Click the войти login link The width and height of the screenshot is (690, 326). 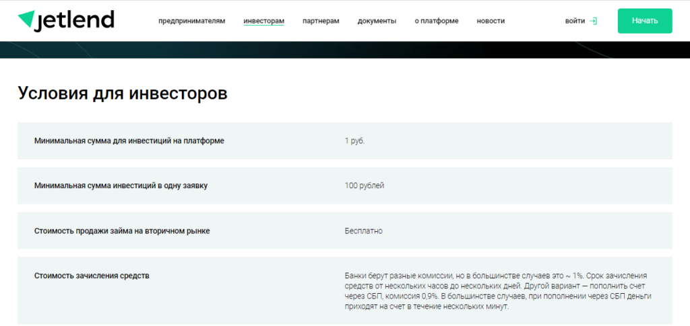point(575,21)
